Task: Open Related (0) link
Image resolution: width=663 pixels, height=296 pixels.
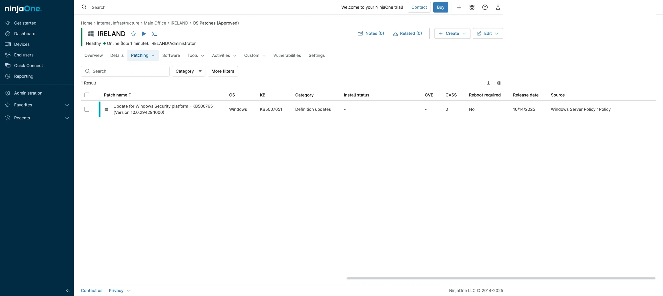Action: coord(407,33)
